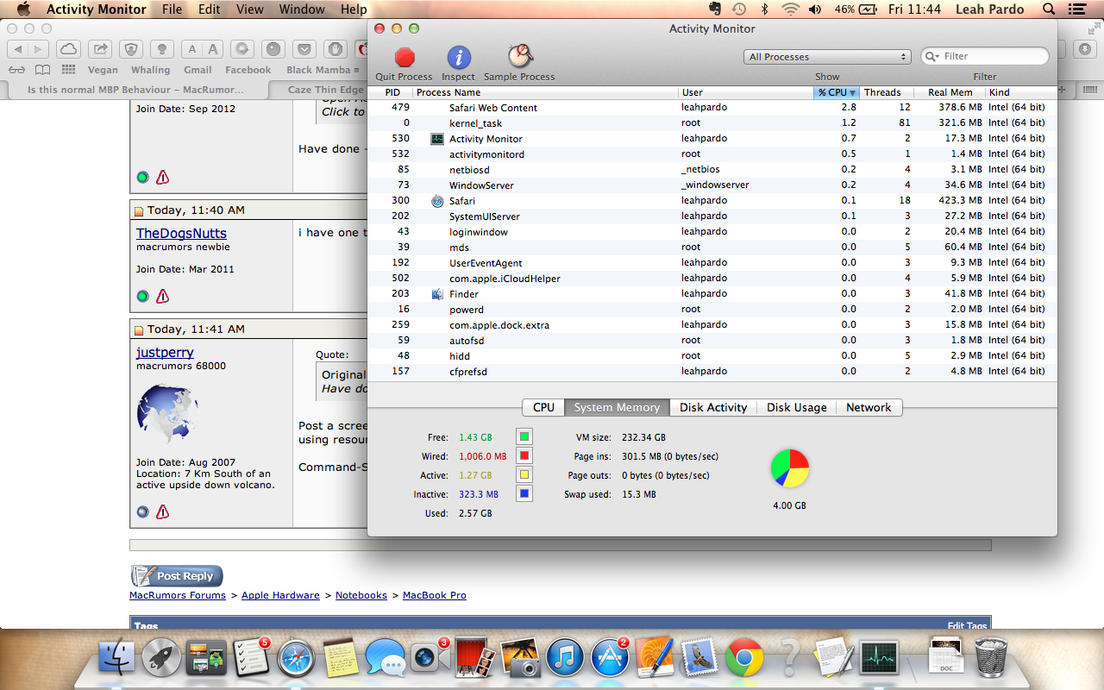Open Mail stamp icon in the Dock
The height and width of the screenshot is (690, 1104).
699,659
